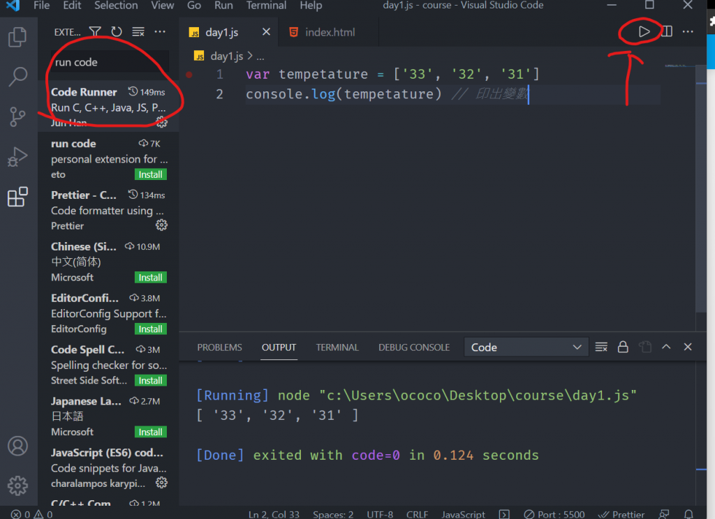Switch to the index.html editor tab
This screenshot has width=715, height=519.
pyautogui.click(x=330, y=32)
